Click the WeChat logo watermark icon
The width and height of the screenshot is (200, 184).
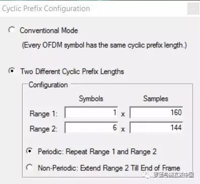click(146, 175)
